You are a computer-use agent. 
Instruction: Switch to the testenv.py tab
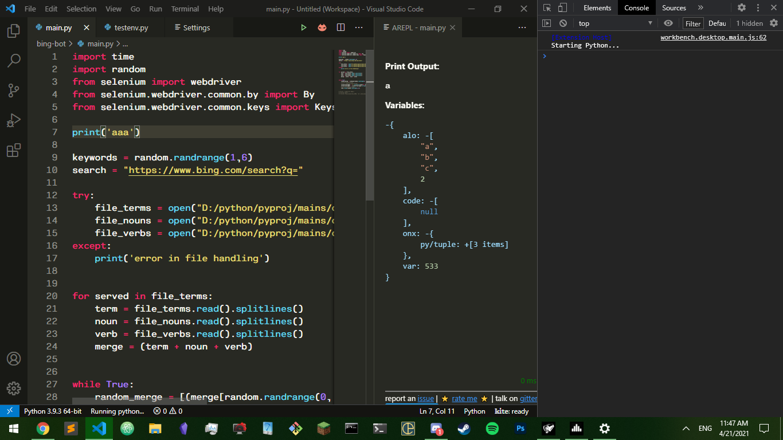131,27
